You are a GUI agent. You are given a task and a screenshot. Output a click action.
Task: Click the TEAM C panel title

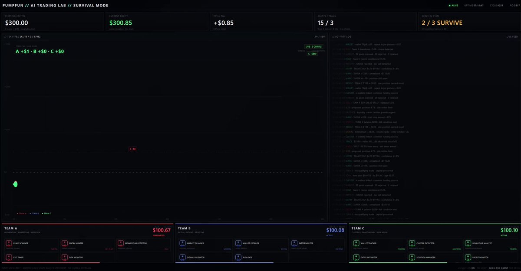click(358, 228)
